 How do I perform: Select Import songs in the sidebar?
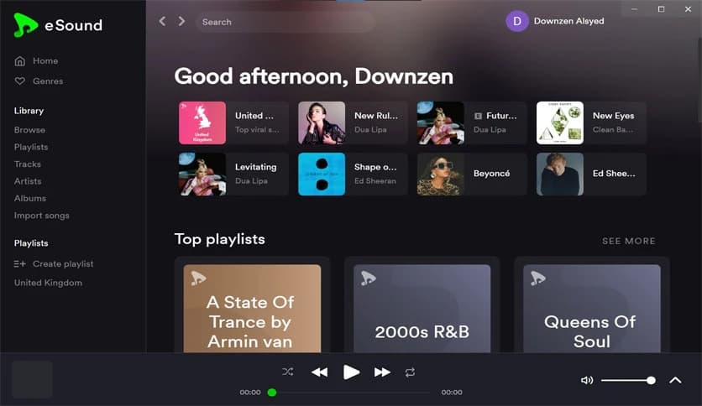coord(42,216)
